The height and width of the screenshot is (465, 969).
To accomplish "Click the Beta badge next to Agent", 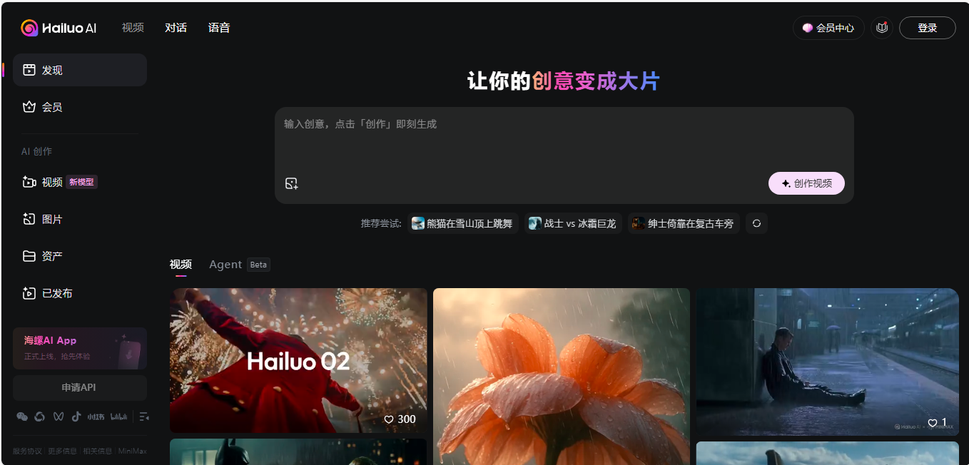I will pyautogui.click(x=258, y=265).
